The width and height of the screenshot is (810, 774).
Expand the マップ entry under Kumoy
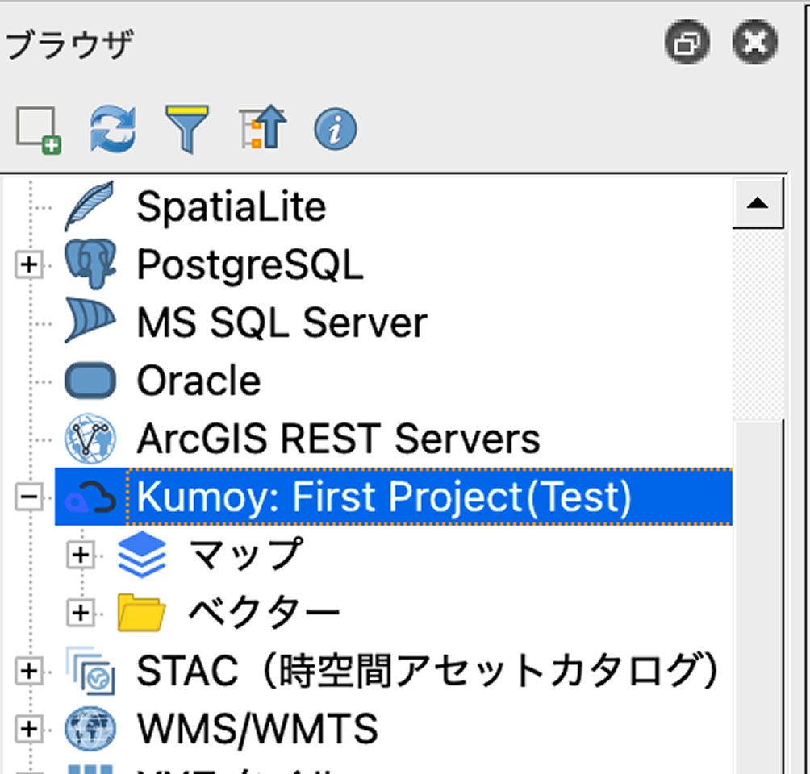point(79,555)
